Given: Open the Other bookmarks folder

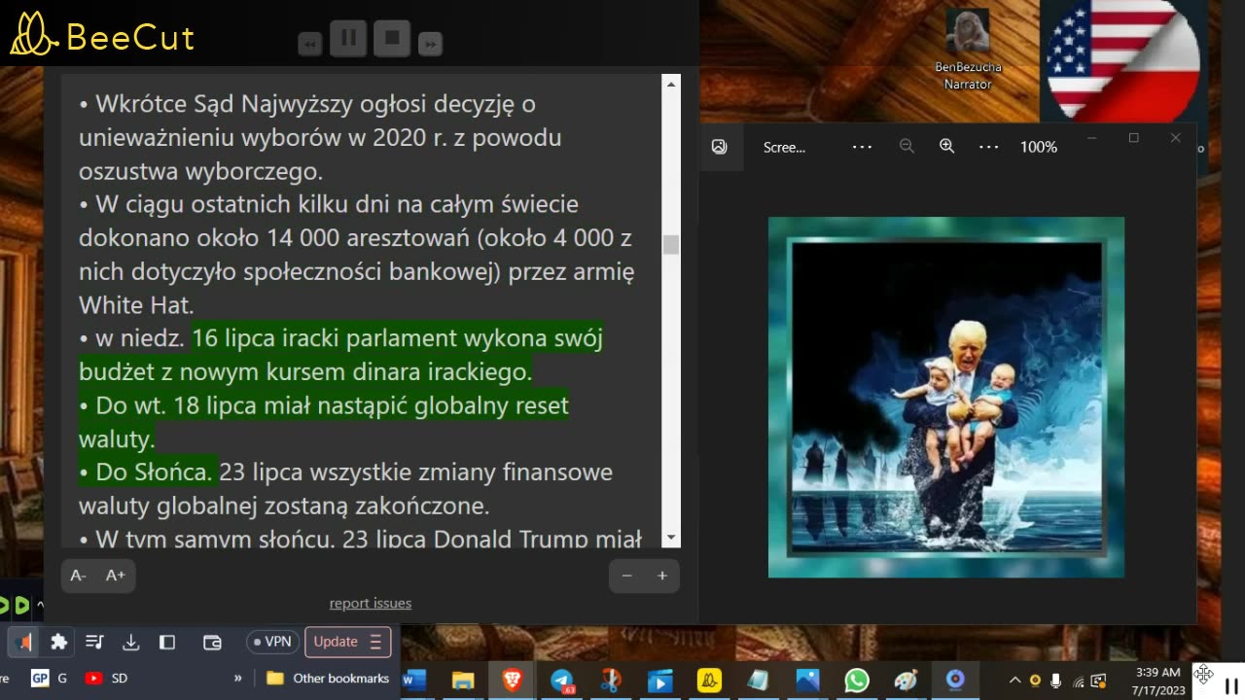Looking at the screenshot, I should (x=328, y=679).
